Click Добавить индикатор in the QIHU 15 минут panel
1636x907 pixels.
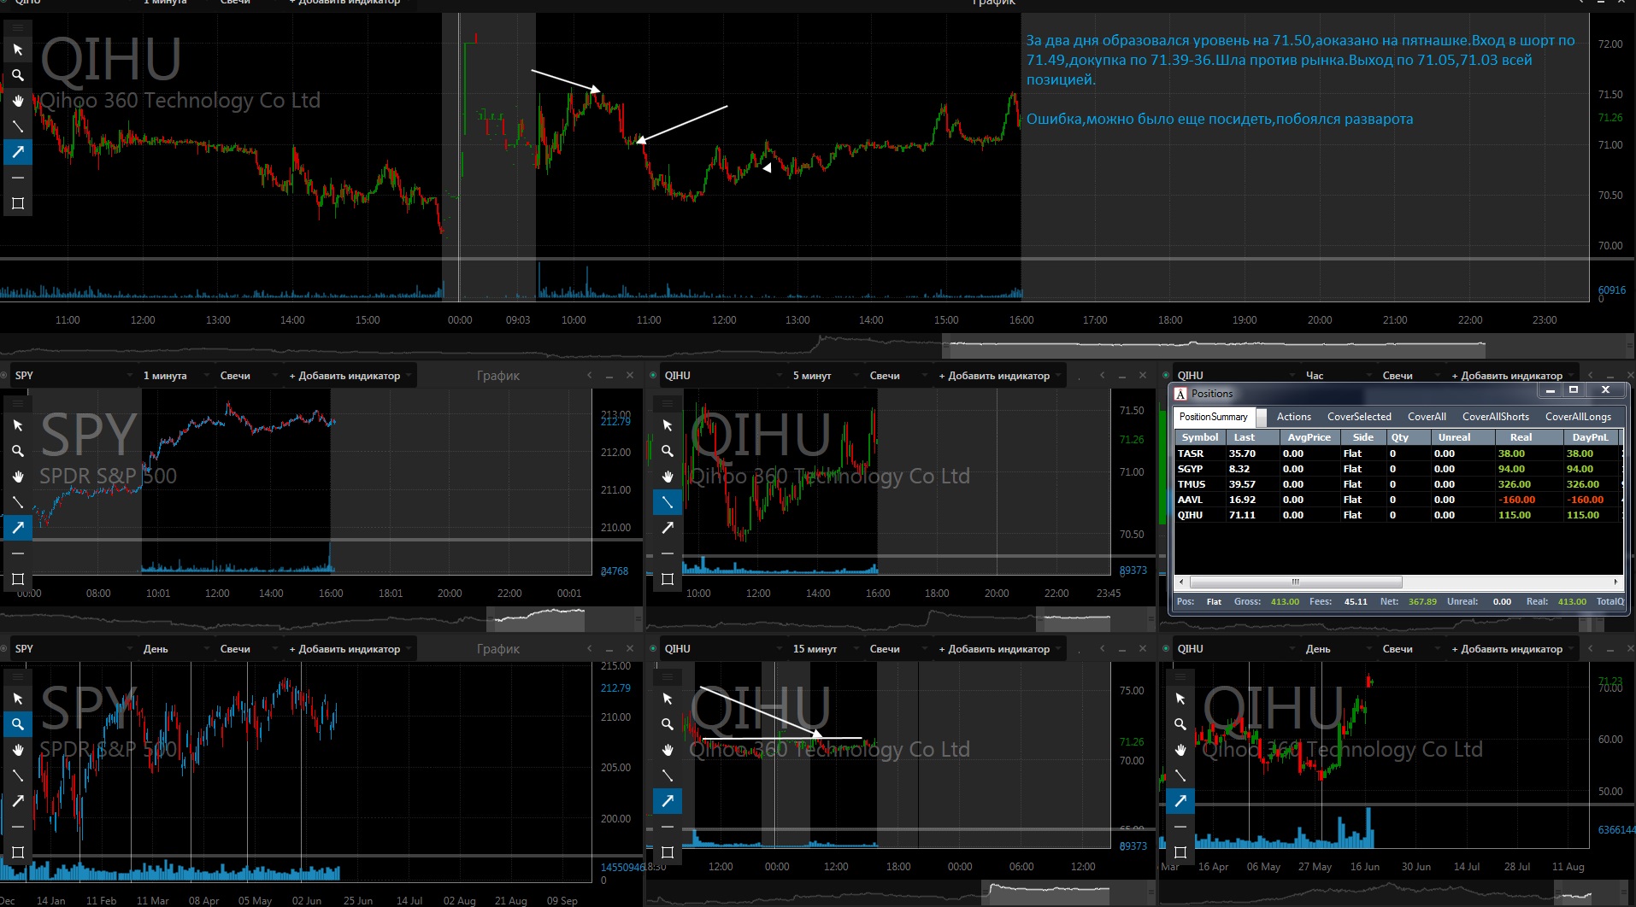(x=999, y=648)
